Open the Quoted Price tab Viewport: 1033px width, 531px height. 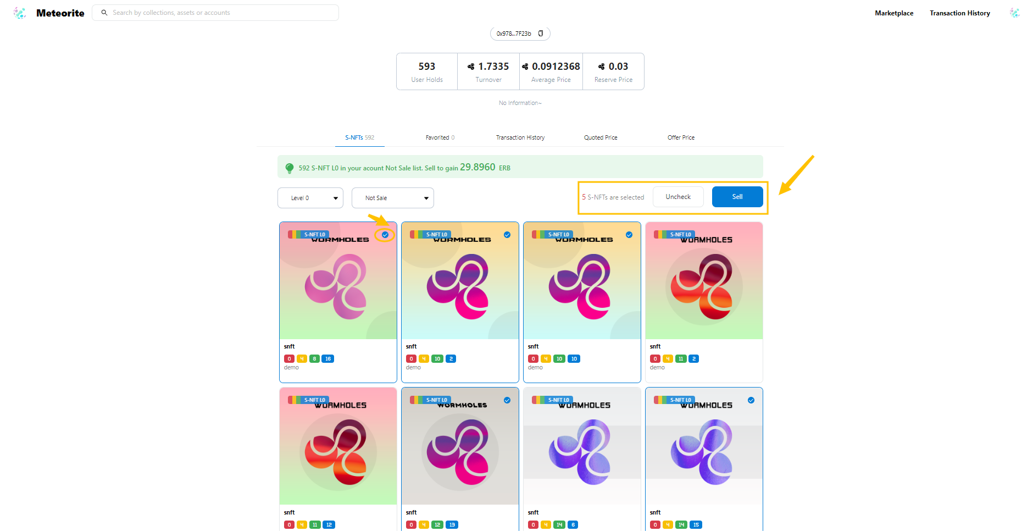601,137
